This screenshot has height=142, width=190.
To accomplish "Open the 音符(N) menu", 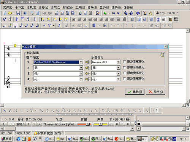I will [x=43, y=8].
